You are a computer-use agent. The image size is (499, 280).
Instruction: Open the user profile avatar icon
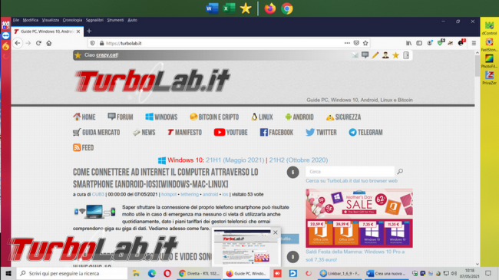tap(385, 55)
